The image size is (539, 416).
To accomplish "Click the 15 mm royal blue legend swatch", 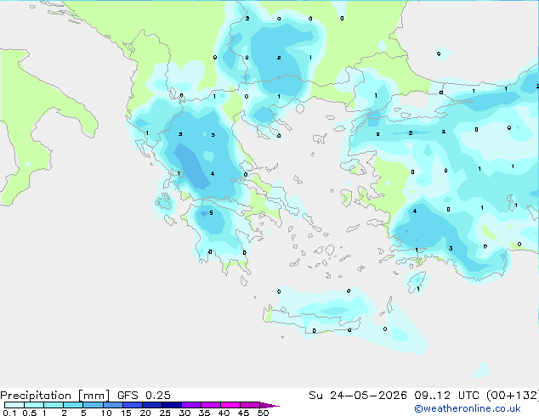I will [x=133, y=405].
